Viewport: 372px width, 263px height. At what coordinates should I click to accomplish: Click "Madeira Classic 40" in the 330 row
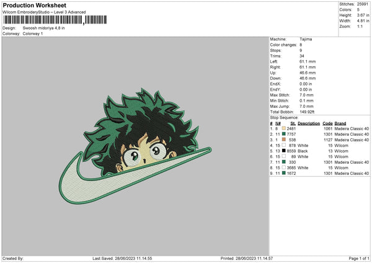352,162
